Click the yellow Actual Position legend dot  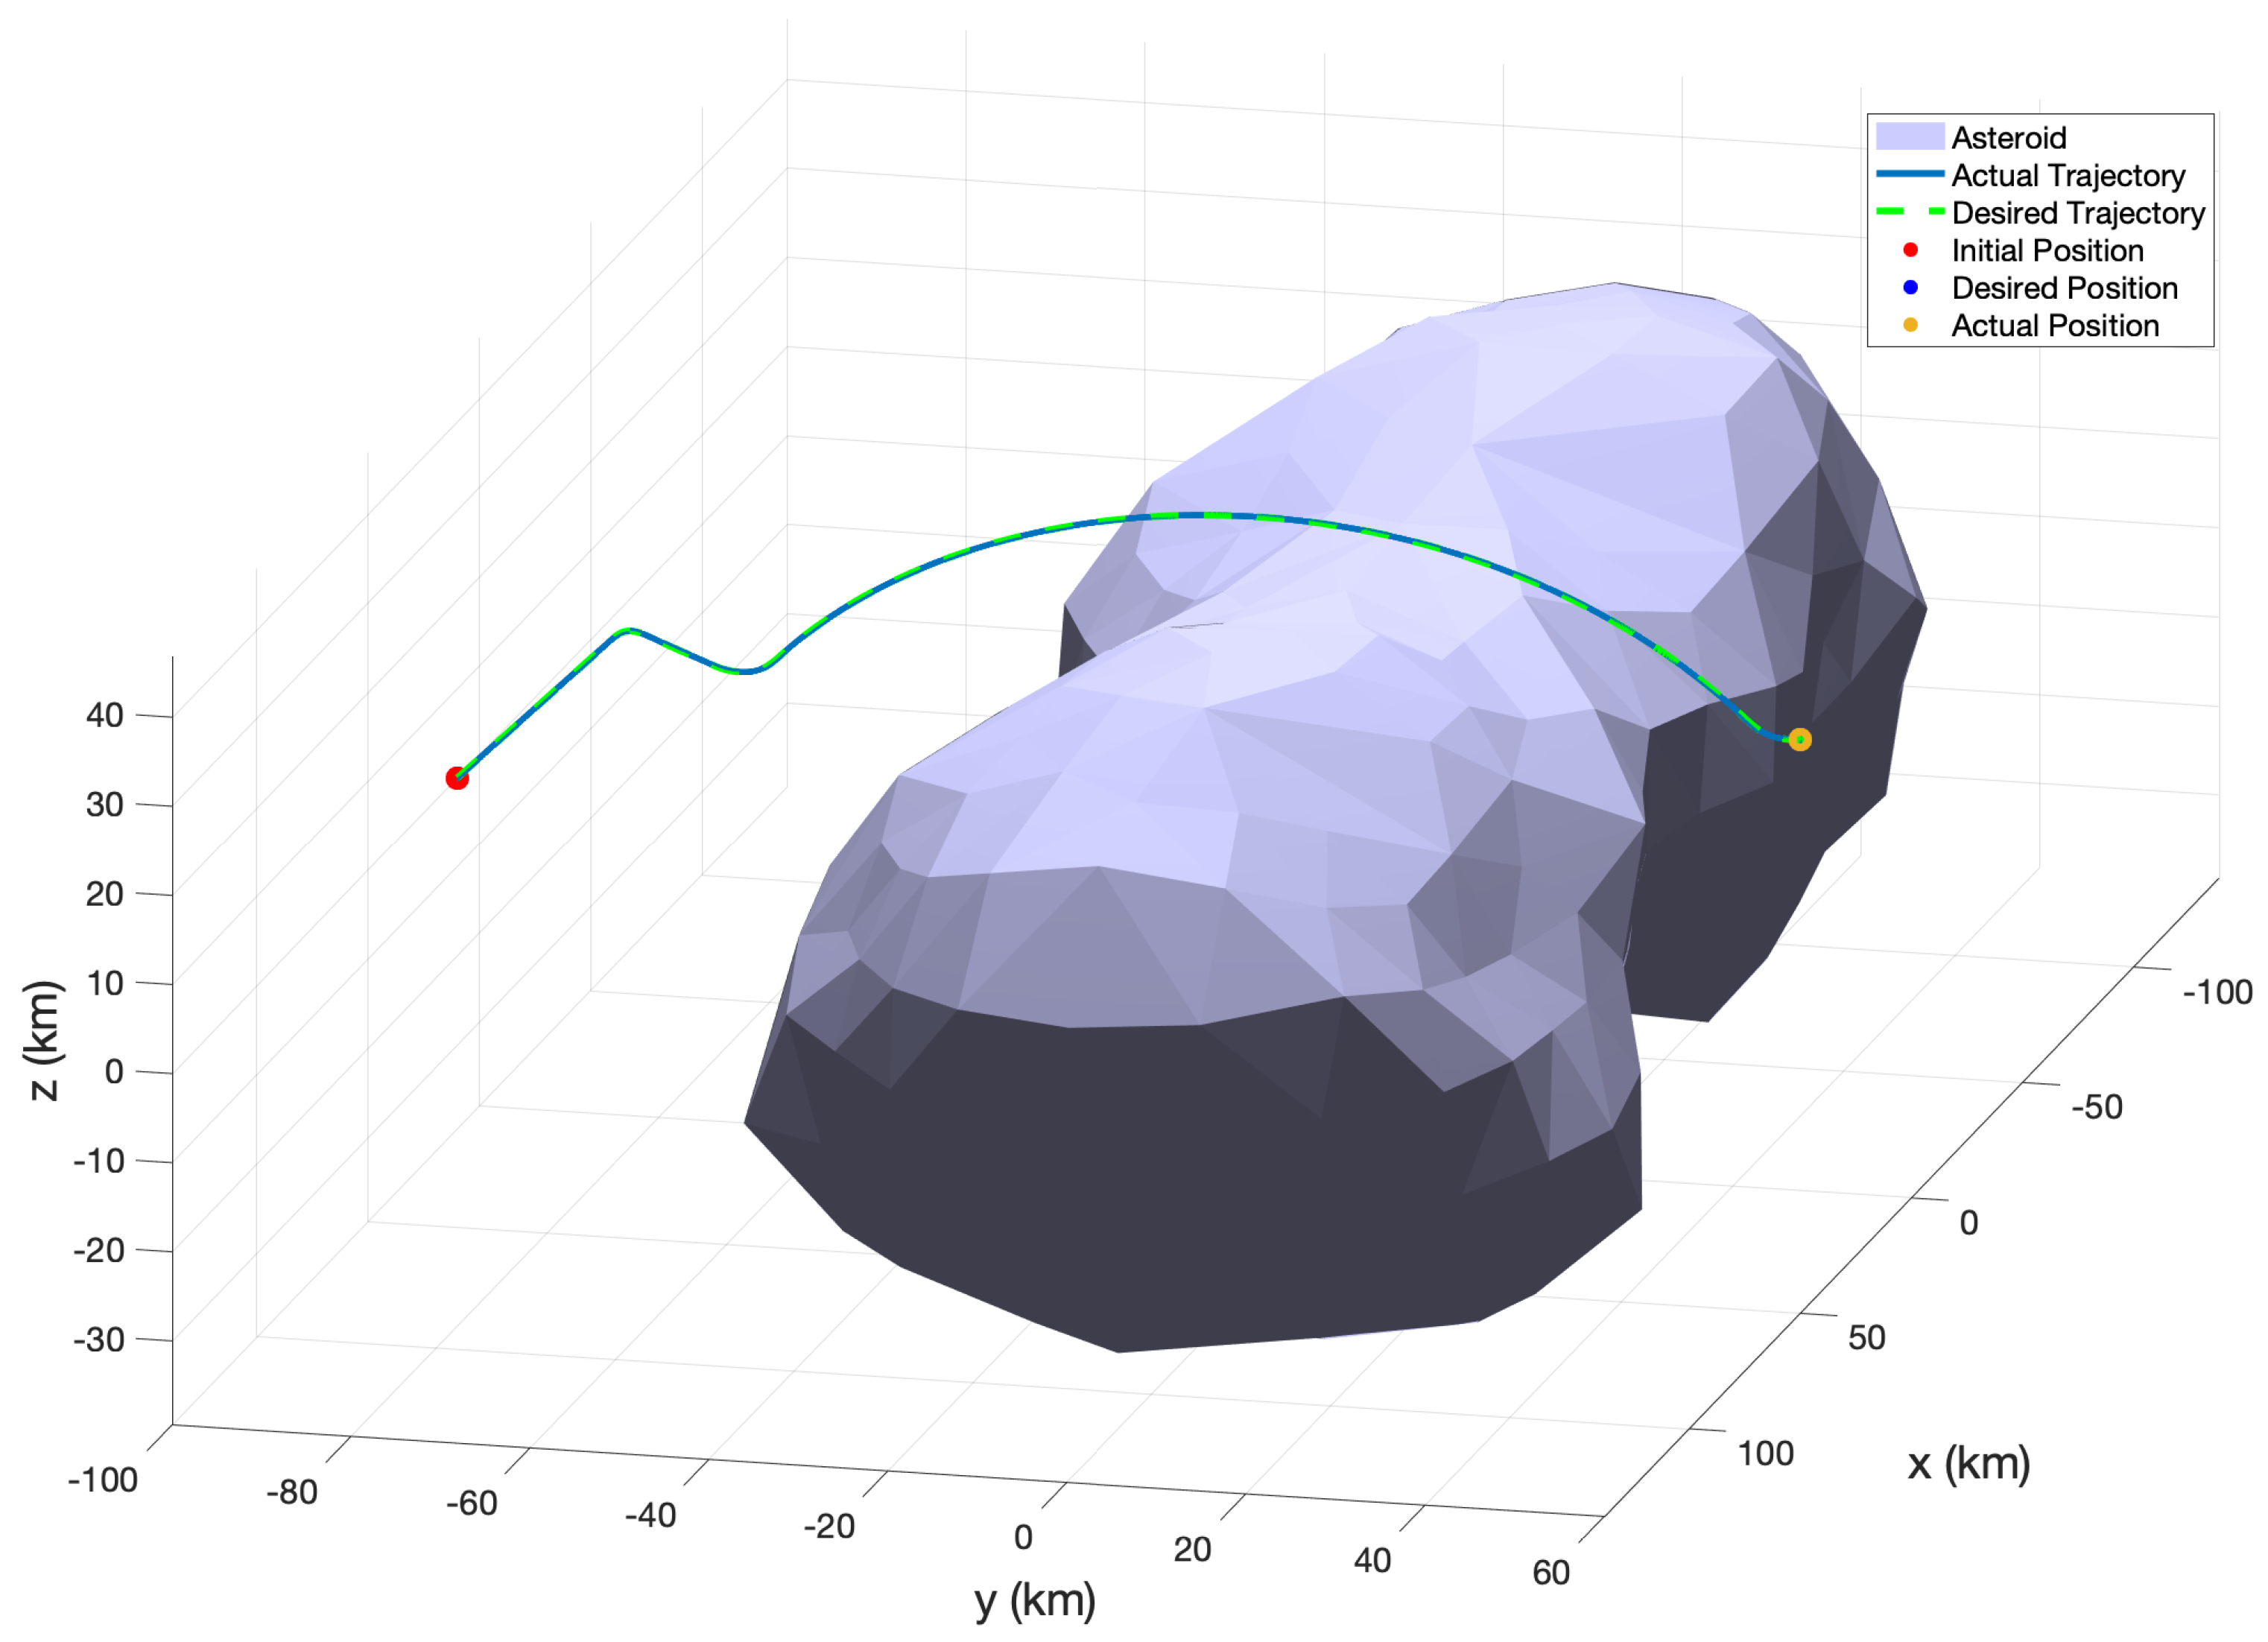click(x=1910, y=325)
